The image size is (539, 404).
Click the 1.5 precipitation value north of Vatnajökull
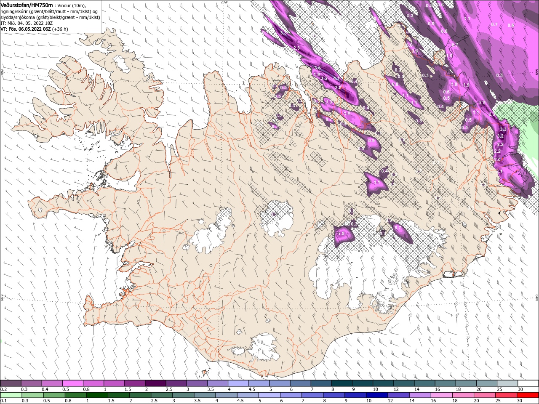click(x=342, y=234)
